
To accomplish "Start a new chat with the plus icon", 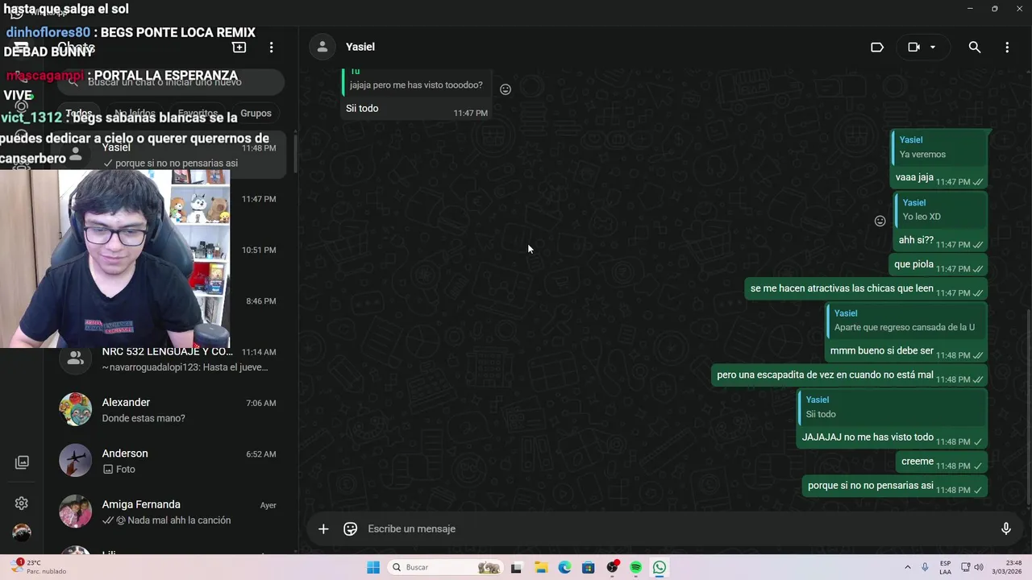I will tap(239, 48).
